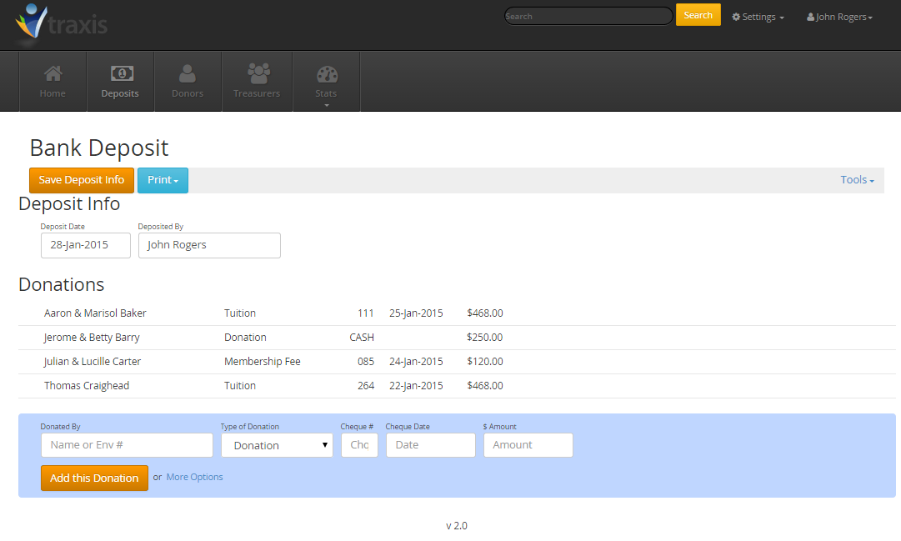
Task: Expand the John Rogers account menu
Action: 839,17
